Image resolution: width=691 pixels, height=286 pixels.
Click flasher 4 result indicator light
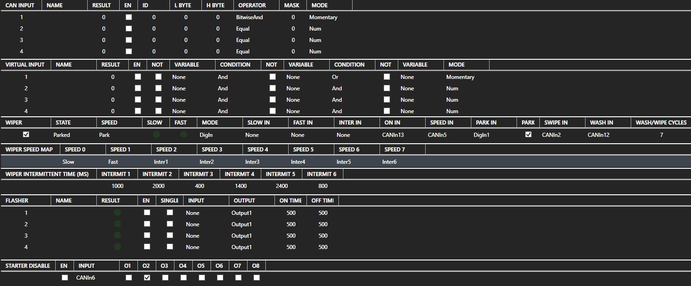pos(117,247)
